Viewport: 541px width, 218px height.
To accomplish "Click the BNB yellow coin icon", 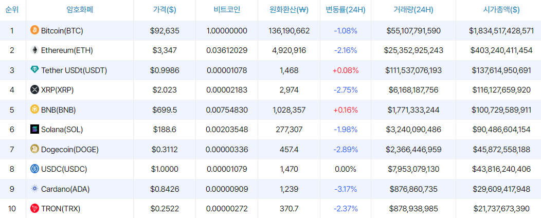I will point(34,110).
